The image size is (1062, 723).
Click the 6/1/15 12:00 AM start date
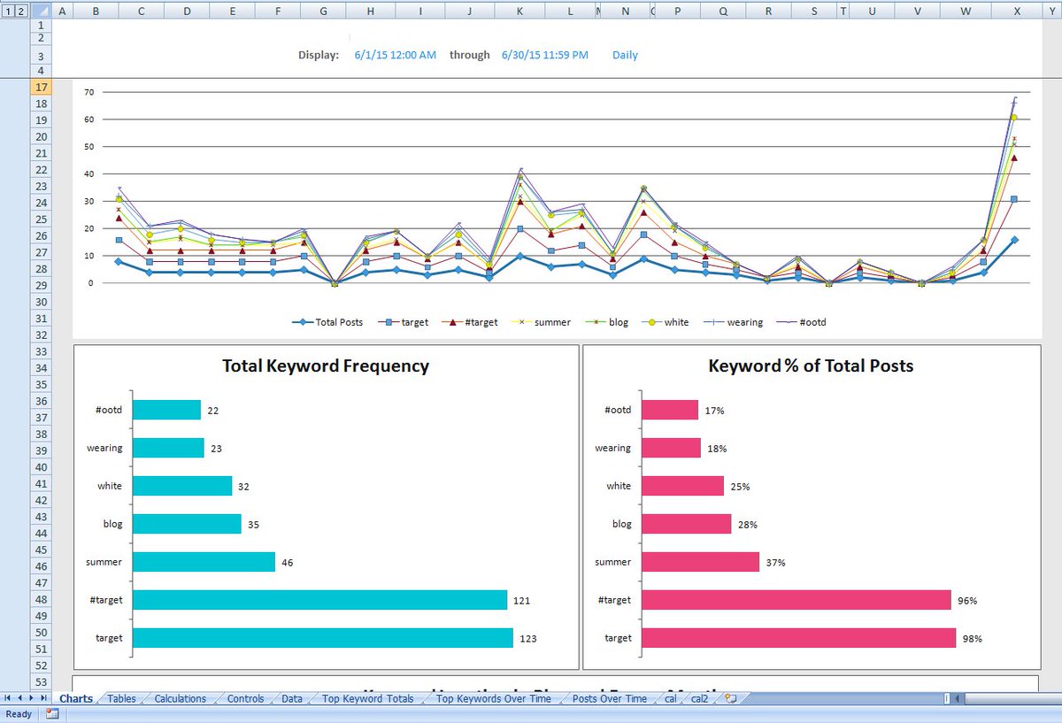pos(395,55)
